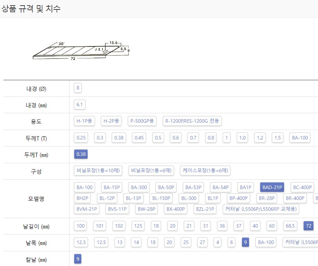Select 6.1 in the 내경 (mm) row

tap(79, 105)
